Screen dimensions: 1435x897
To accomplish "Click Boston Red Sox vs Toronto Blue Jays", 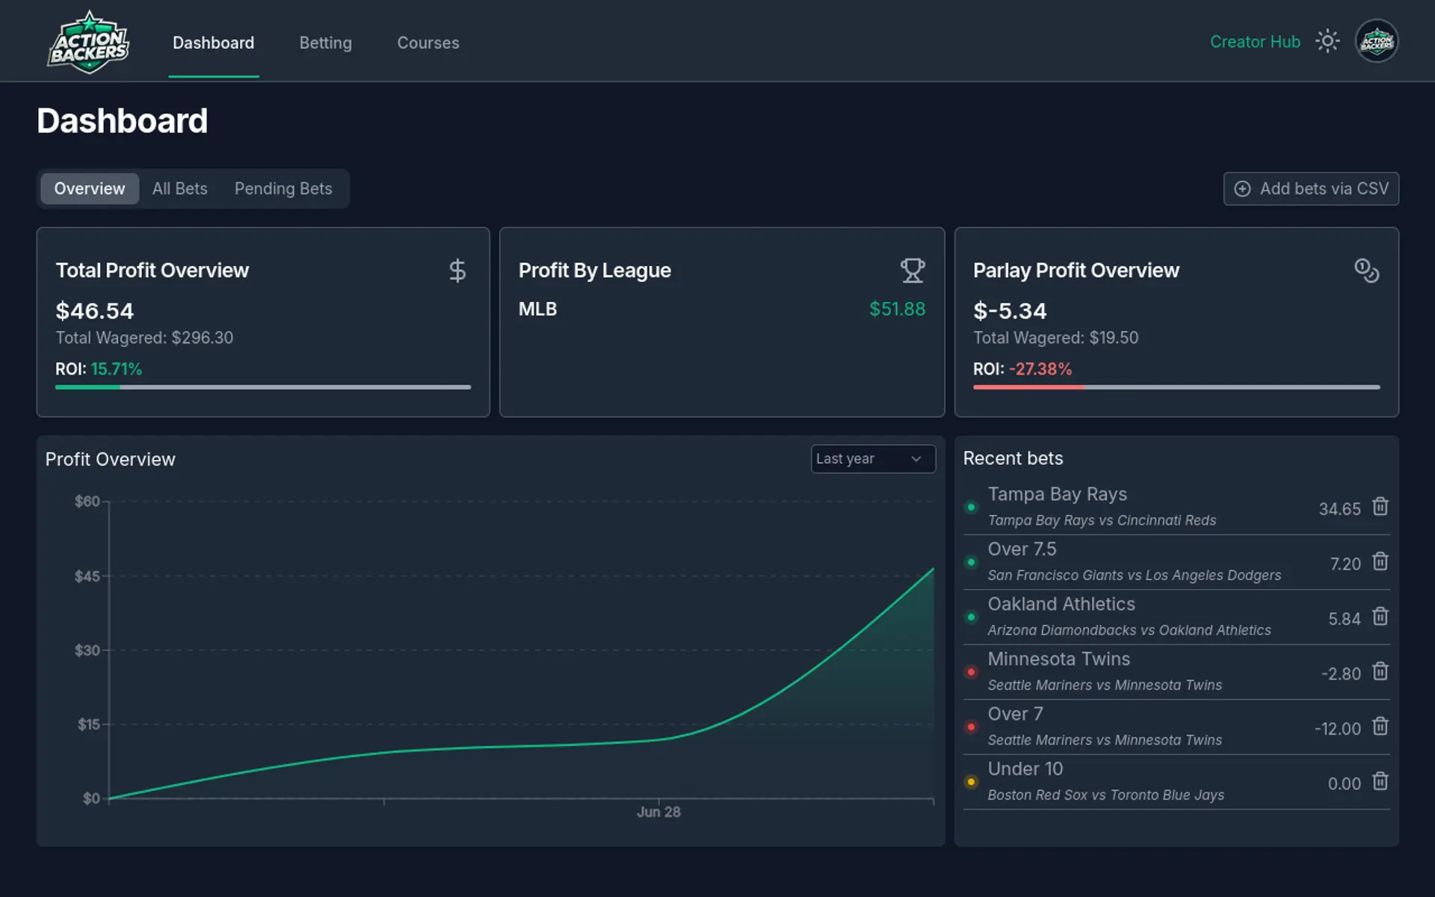I will pos(1105,795).
